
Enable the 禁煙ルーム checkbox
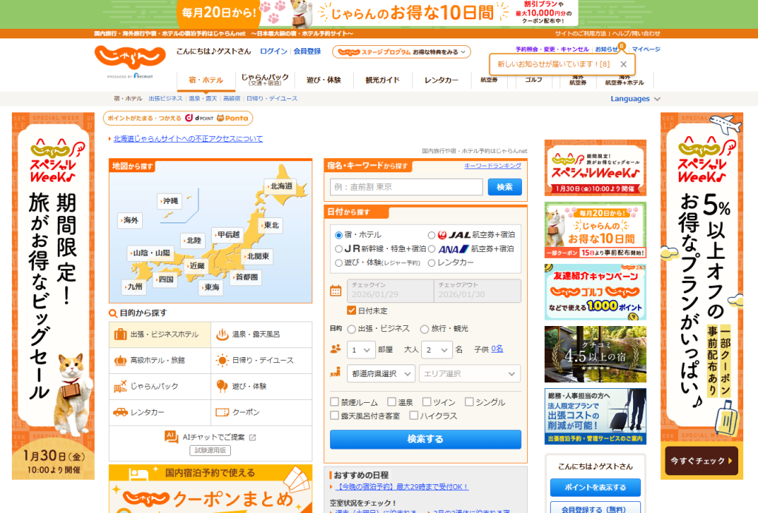[334, 402]
